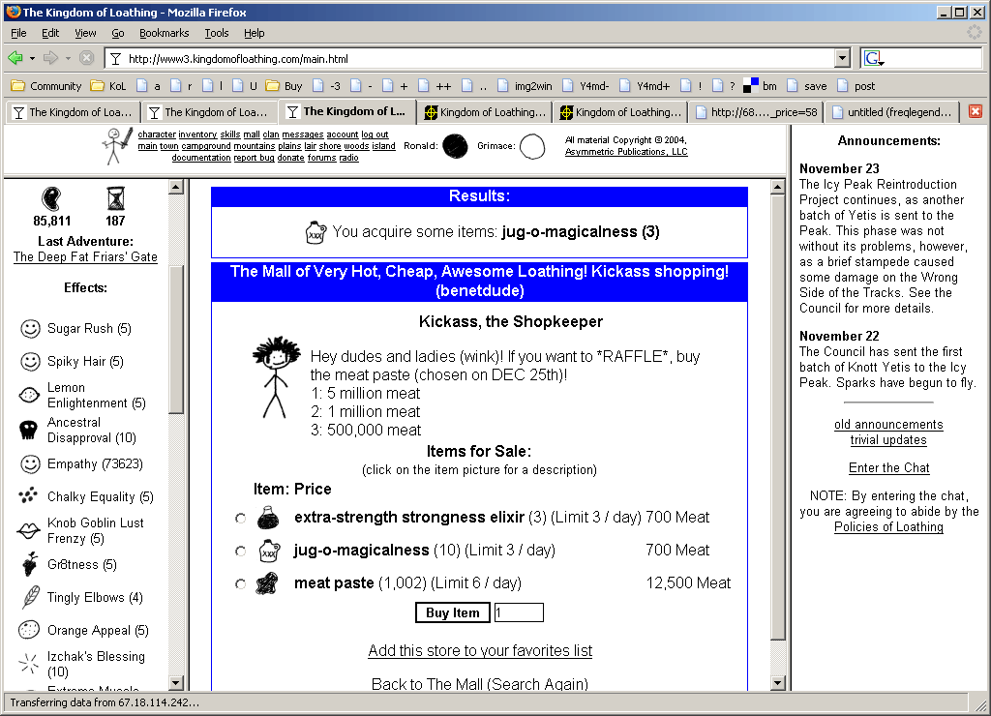Viewport: 991px width, 716px height.
Task: Click the Enter the Chat link
Action: [x=888, y=467]
